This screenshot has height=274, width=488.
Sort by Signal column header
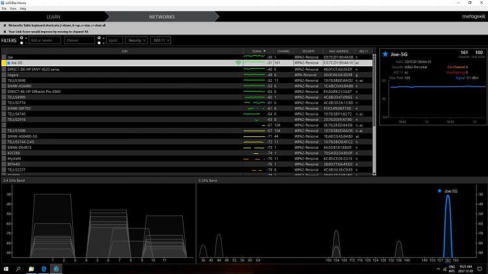pyautogui.click(x=256, y=51)
